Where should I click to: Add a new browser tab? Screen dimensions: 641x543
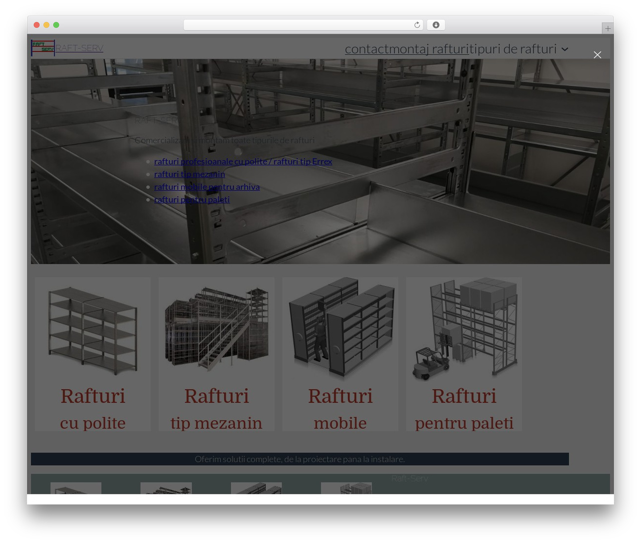[607, 29]
